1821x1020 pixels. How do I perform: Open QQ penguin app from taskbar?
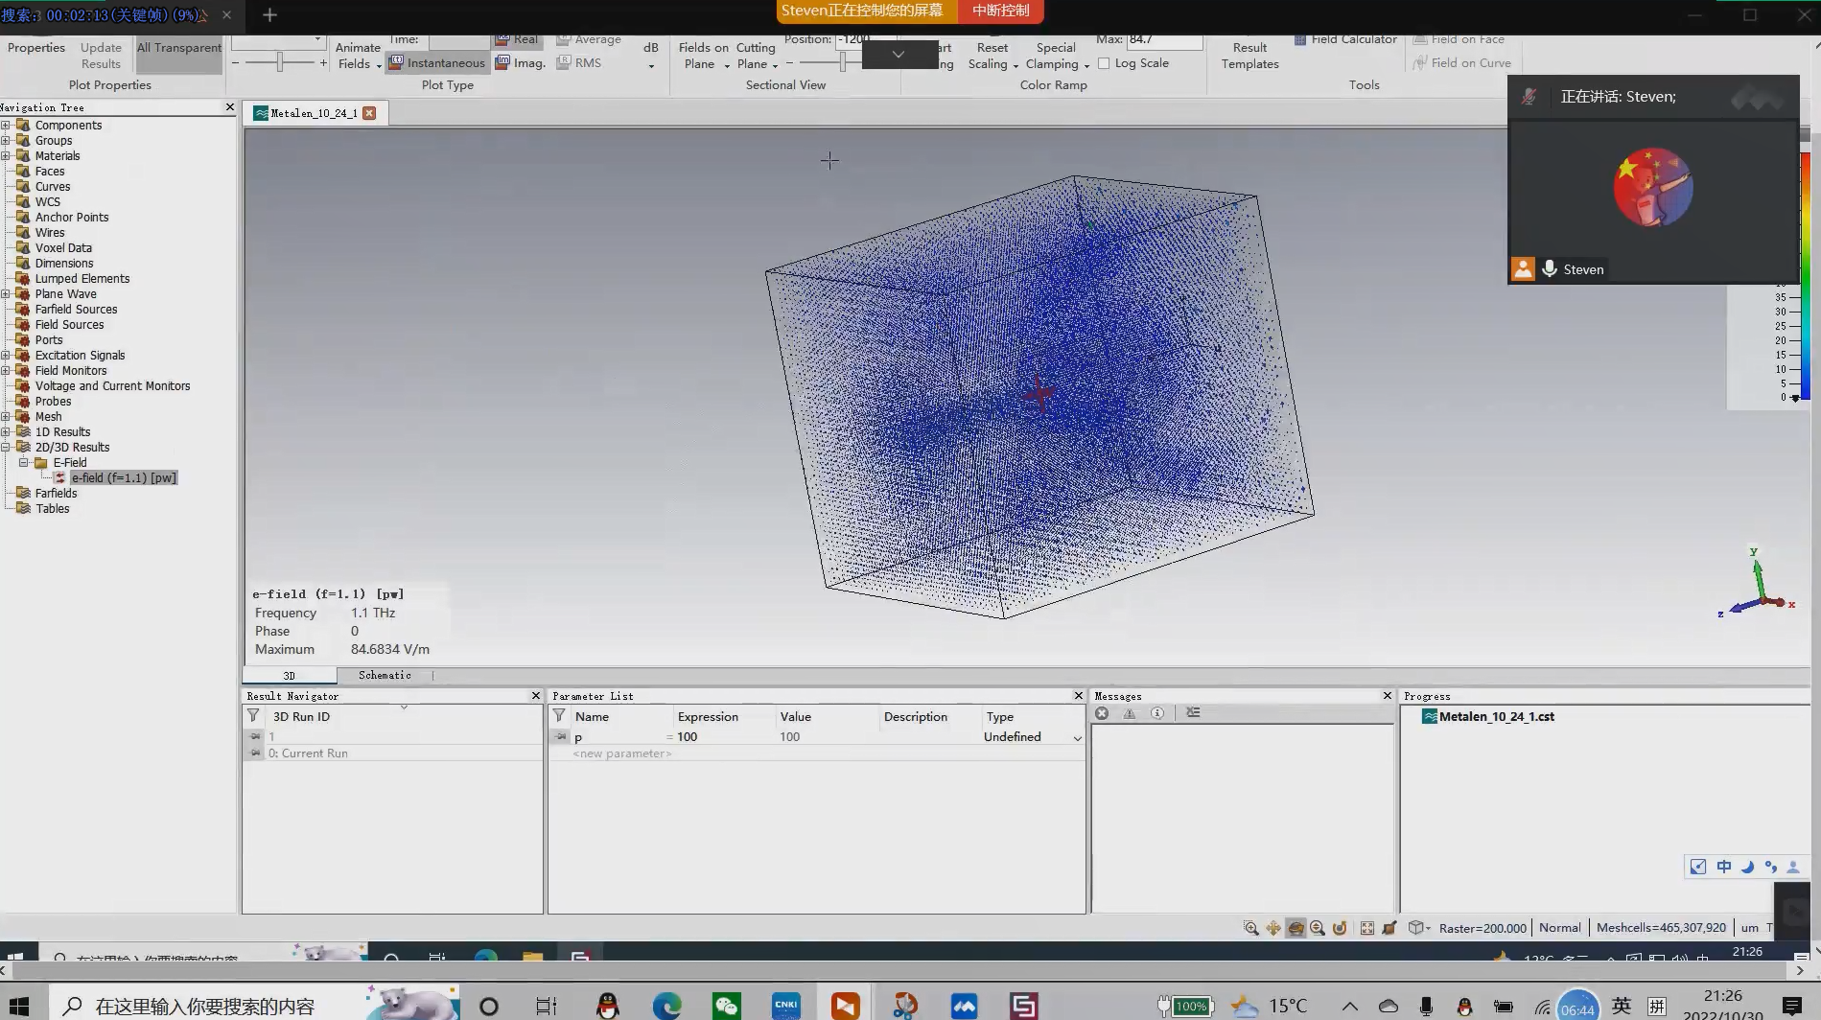click(607, 1006)
